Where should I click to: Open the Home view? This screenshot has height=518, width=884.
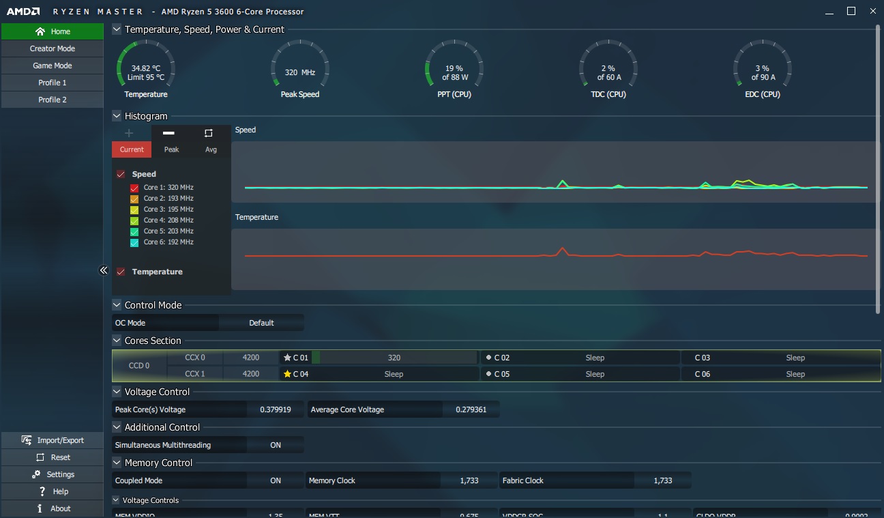click(52, 31)
